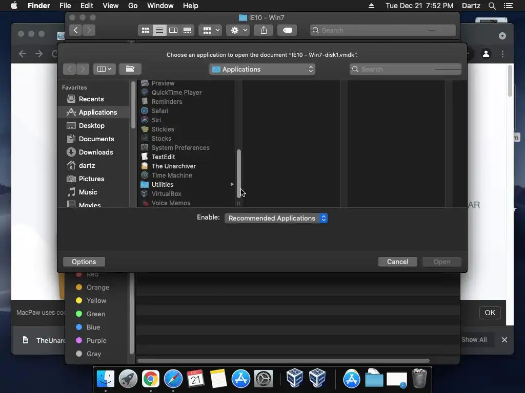This screenshot has height=393, width=525.
Task: Close the browser downloads bar
Action: pos(504,340)
